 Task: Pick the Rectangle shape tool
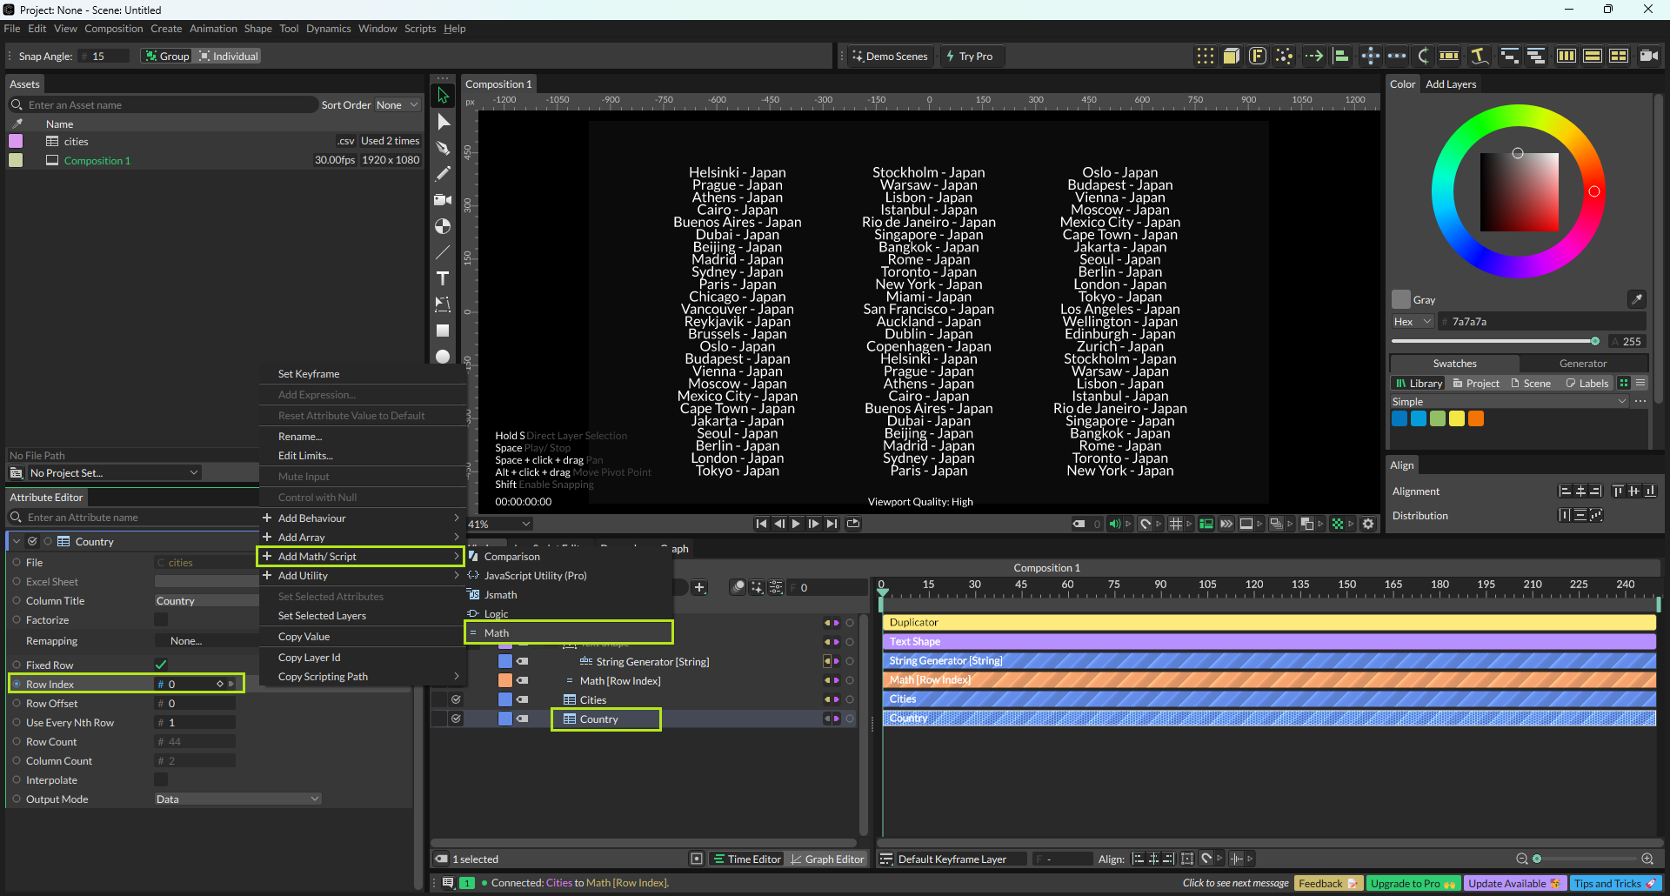point(443,331)
